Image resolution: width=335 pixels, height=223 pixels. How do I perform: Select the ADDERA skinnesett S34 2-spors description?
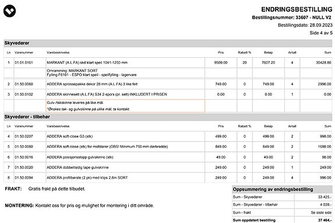107,95
